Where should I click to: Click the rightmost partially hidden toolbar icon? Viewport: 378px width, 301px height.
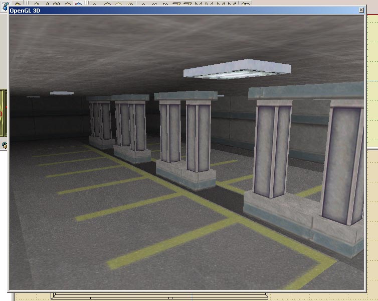(245, 3)
